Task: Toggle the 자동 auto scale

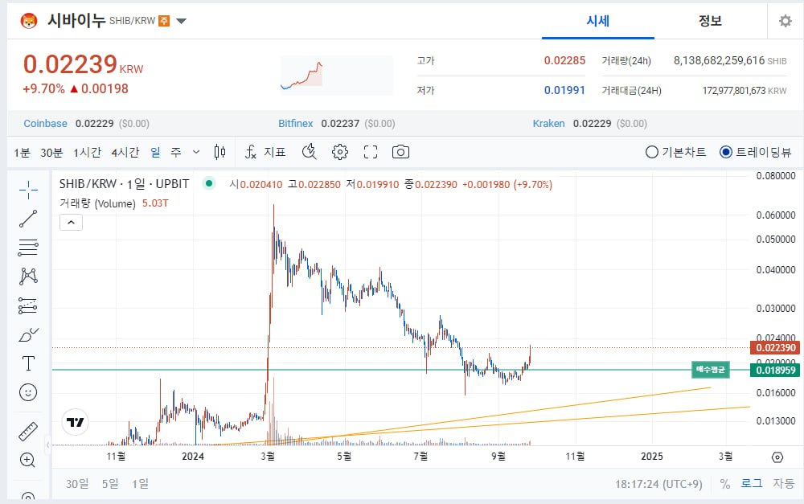Action: pyautogui.click(x=783, y=483)
